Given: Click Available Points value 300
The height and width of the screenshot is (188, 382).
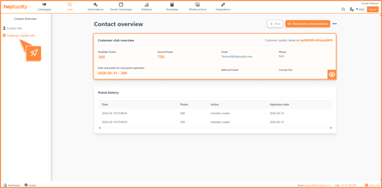Looking at the screenshot, I should pos(101,57).
